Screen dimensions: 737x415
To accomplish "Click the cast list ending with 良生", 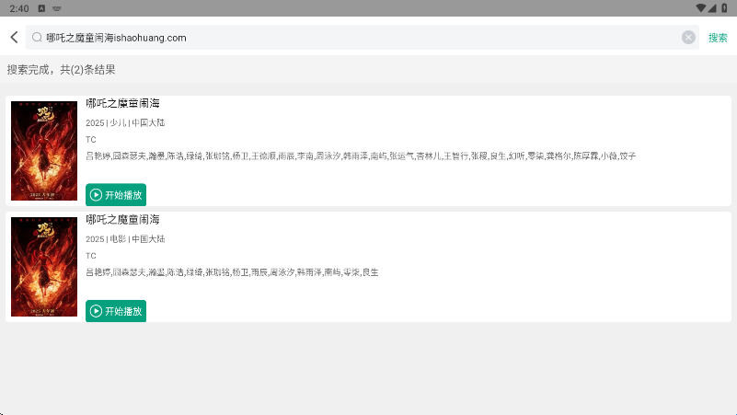I will pos(232,272).
